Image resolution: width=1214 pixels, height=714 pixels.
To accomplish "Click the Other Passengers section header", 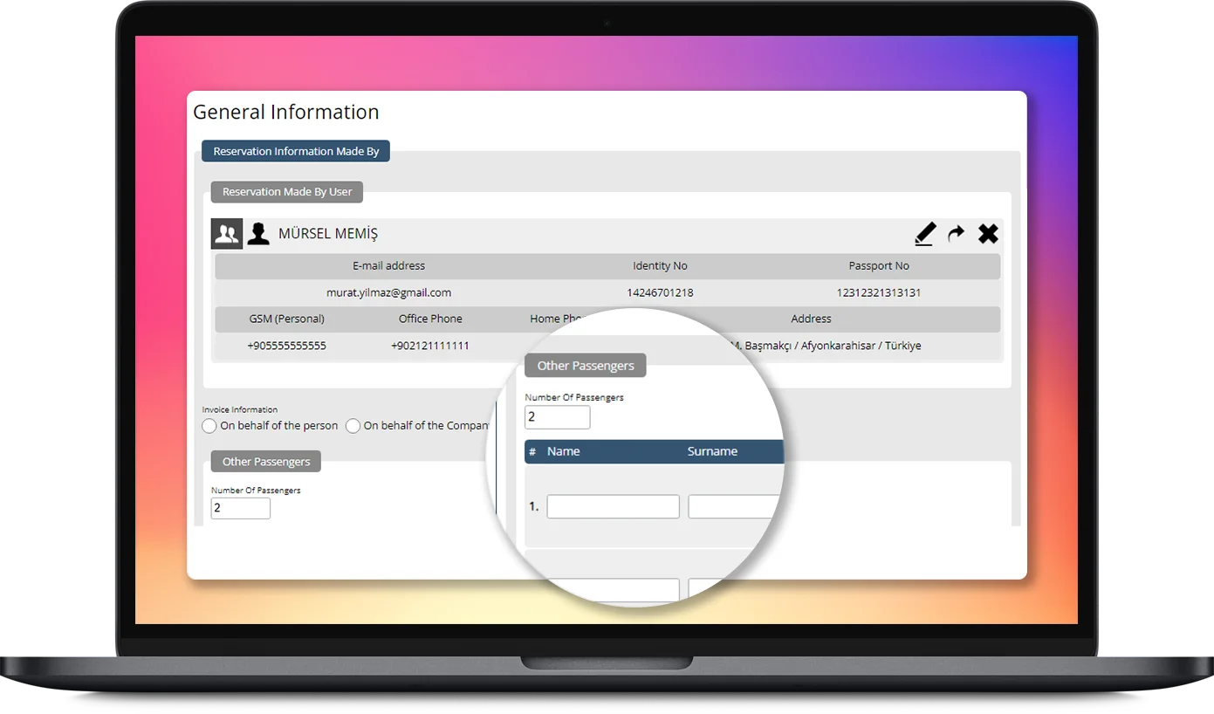I will 265,461.
